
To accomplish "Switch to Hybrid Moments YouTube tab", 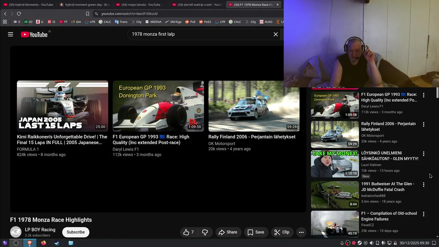I will (x=28, y=4).
